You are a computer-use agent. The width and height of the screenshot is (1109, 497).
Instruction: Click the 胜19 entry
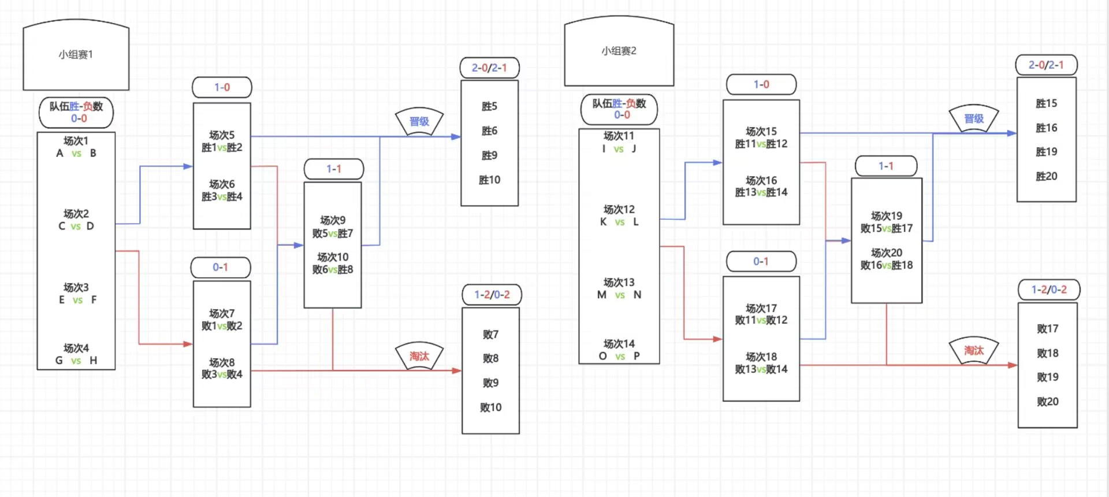pyautogui.click(x=1046, y=152)
